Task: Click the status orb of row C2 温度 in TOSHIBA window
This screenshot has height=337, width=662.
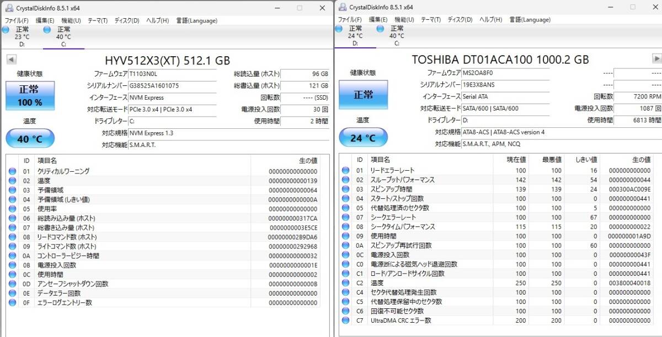Action: click(x=345, y=282)
